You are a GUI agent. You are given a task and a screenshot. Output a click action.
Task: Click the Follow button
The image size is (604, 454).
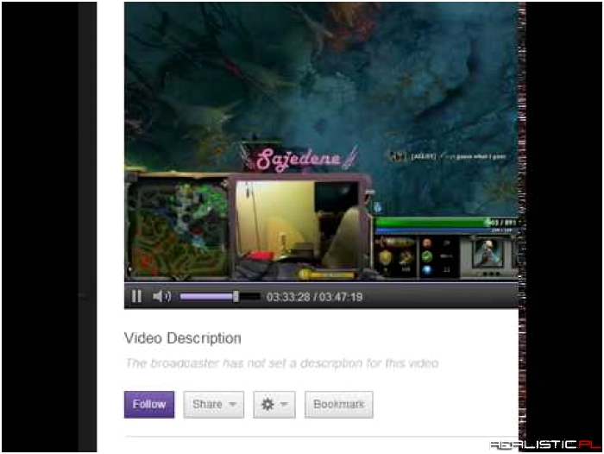pyautogui.click(x=149, y=404)
